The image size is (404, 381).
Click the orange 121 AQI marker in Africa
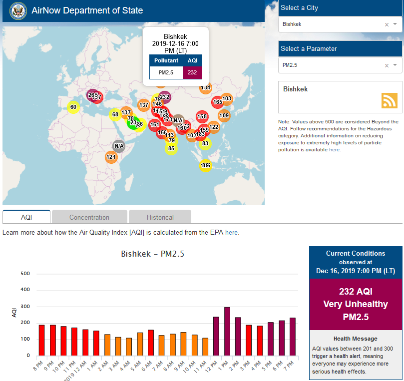point(111,157)
